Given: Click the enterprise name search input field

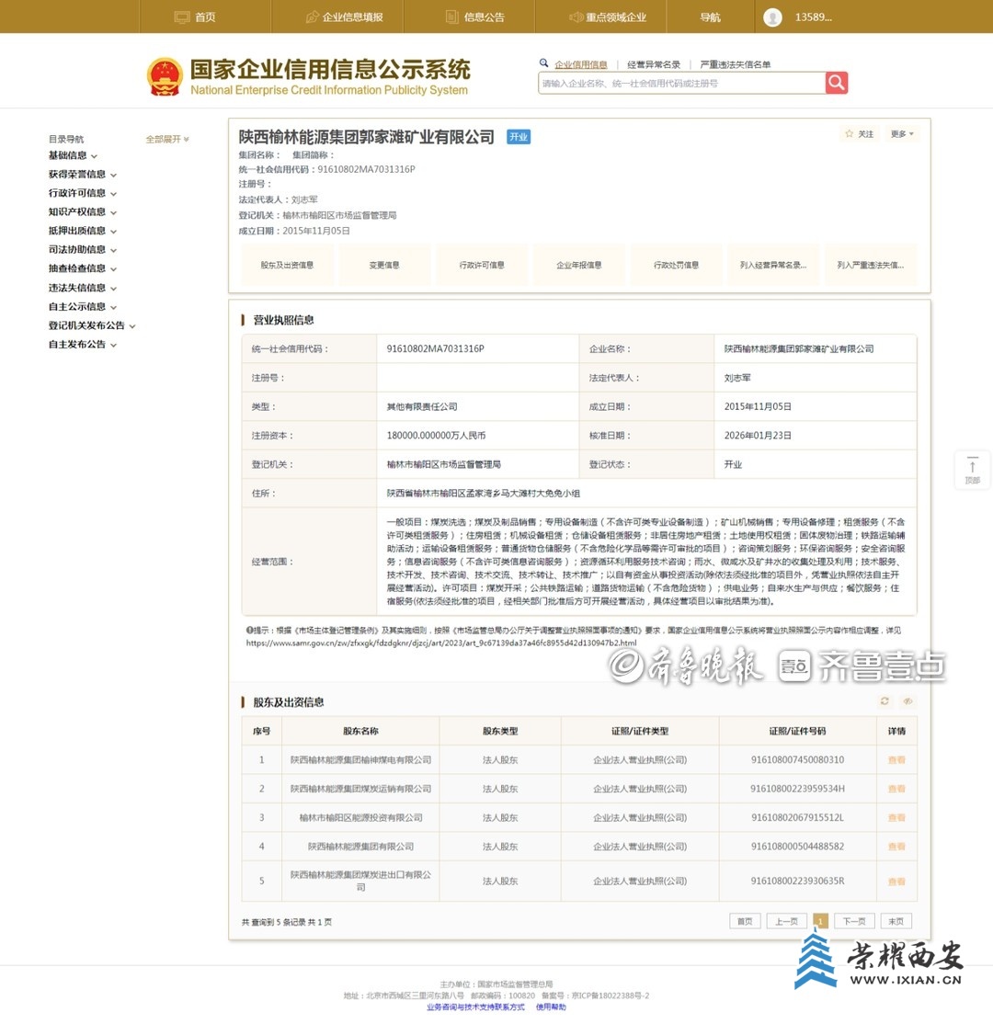Looking at the screenshot, I should point(681,83).
